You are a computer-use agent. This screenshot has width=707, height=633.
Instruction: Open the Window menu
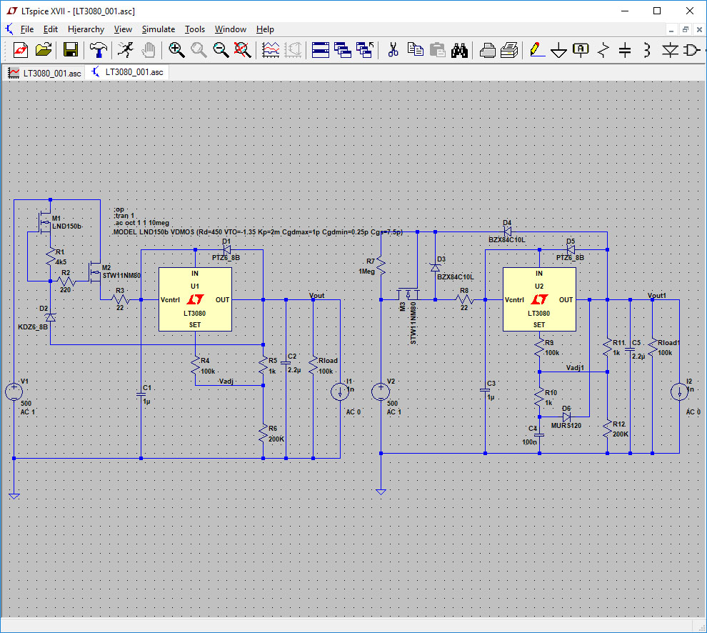[231, 29]
